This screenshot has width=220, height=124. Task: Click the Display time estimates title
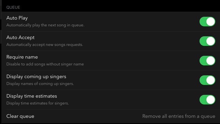[x=31, y=96]
